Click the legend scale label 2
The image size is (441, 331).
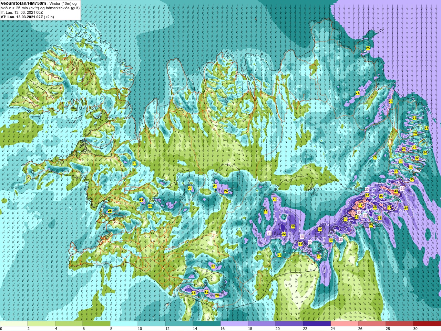[x=29, y=329]
